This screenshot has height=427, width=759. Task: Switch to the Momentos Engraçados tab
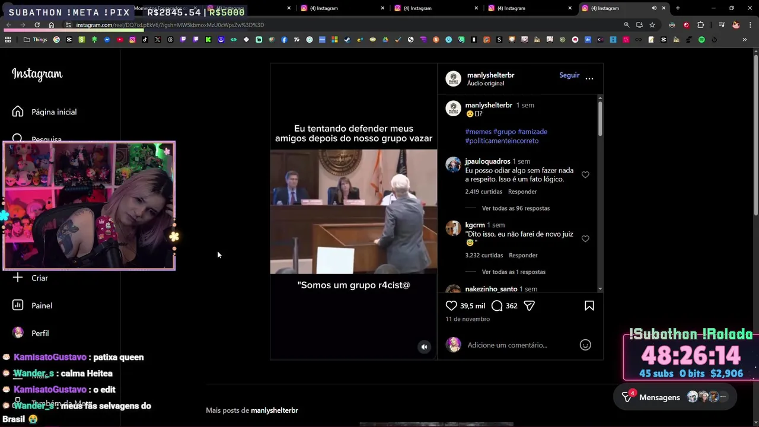coord(160,8)
